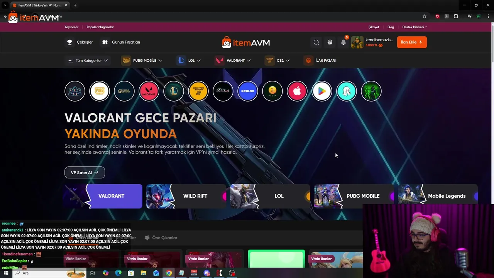This screenshot has width=494, height=278.
Task: Select the Mobile Legends banner card
Action: 438,196
